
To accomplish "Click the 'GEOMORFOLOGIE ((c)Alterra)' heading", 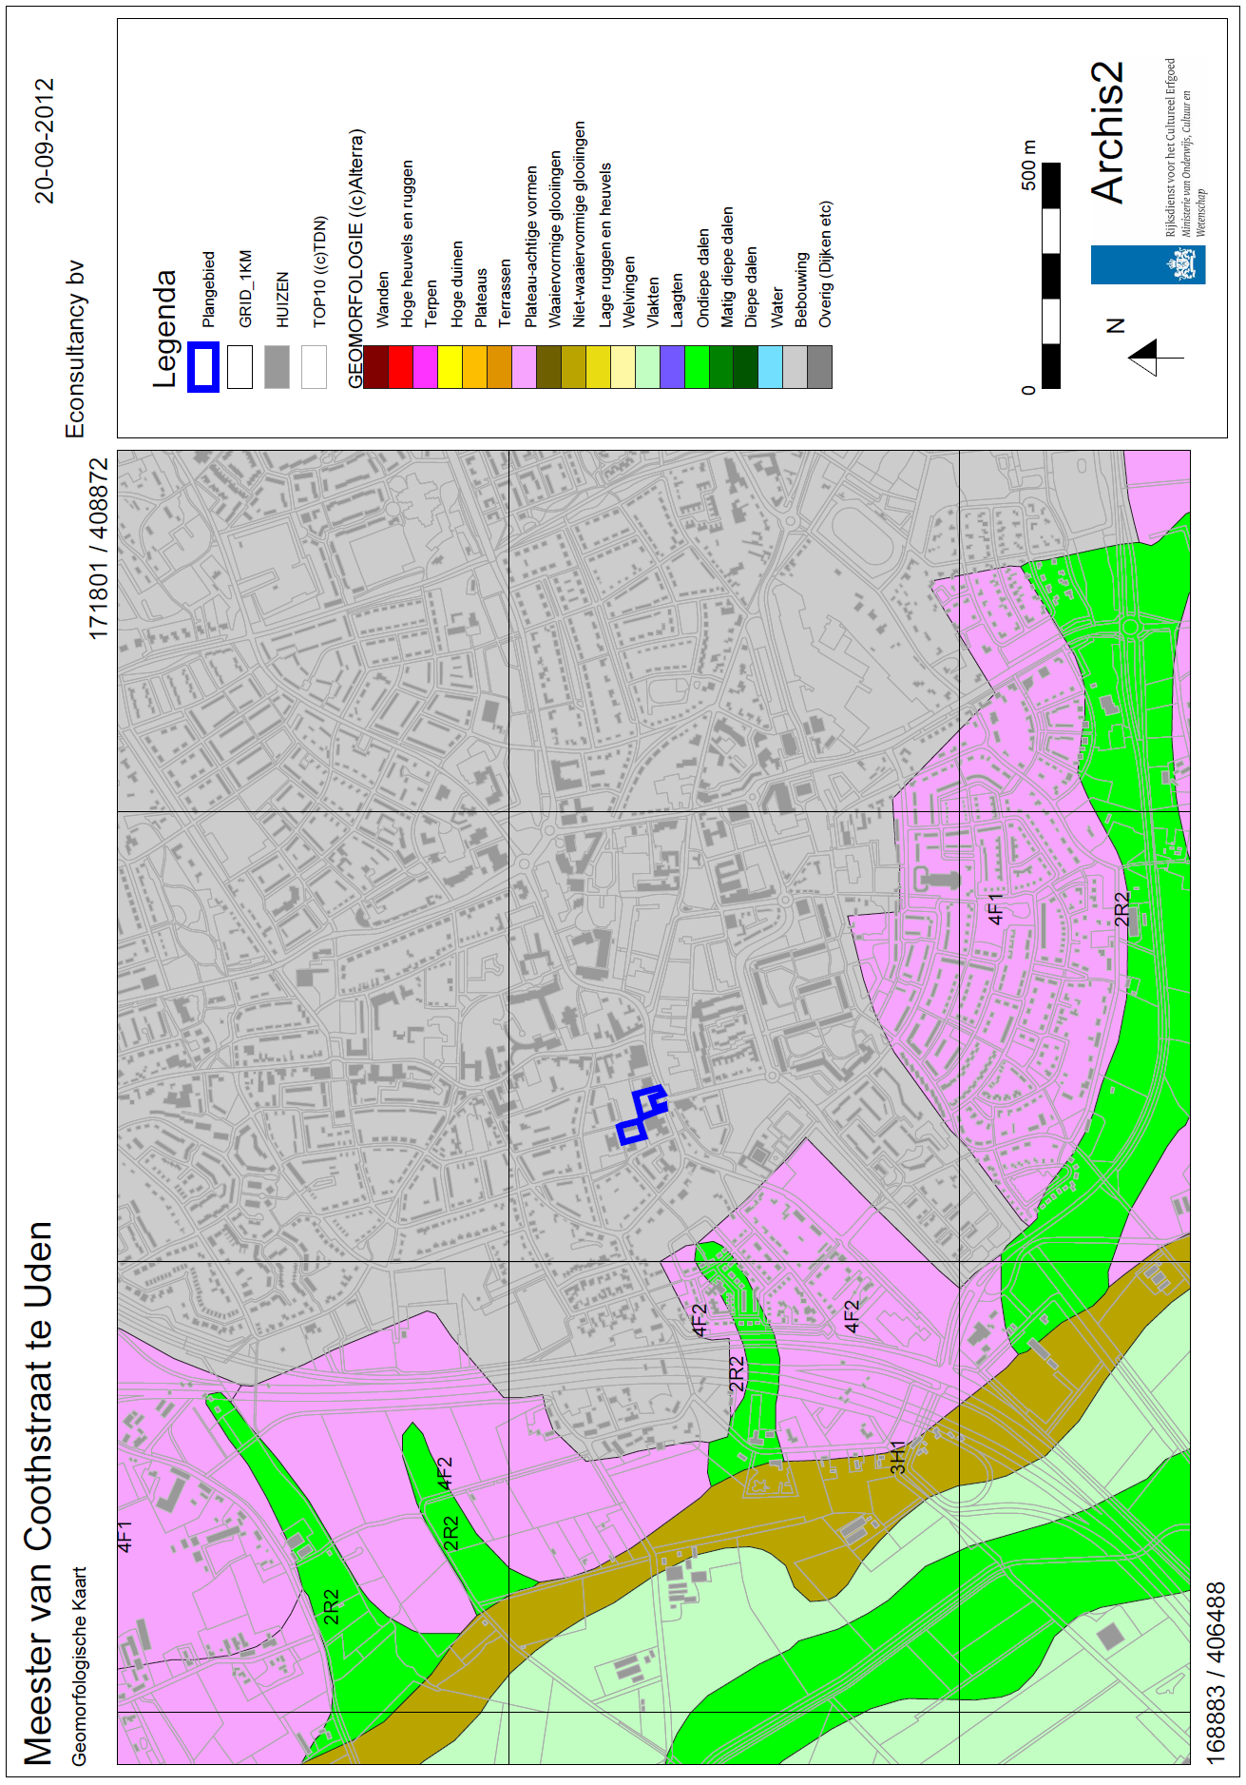I will 355,259.
